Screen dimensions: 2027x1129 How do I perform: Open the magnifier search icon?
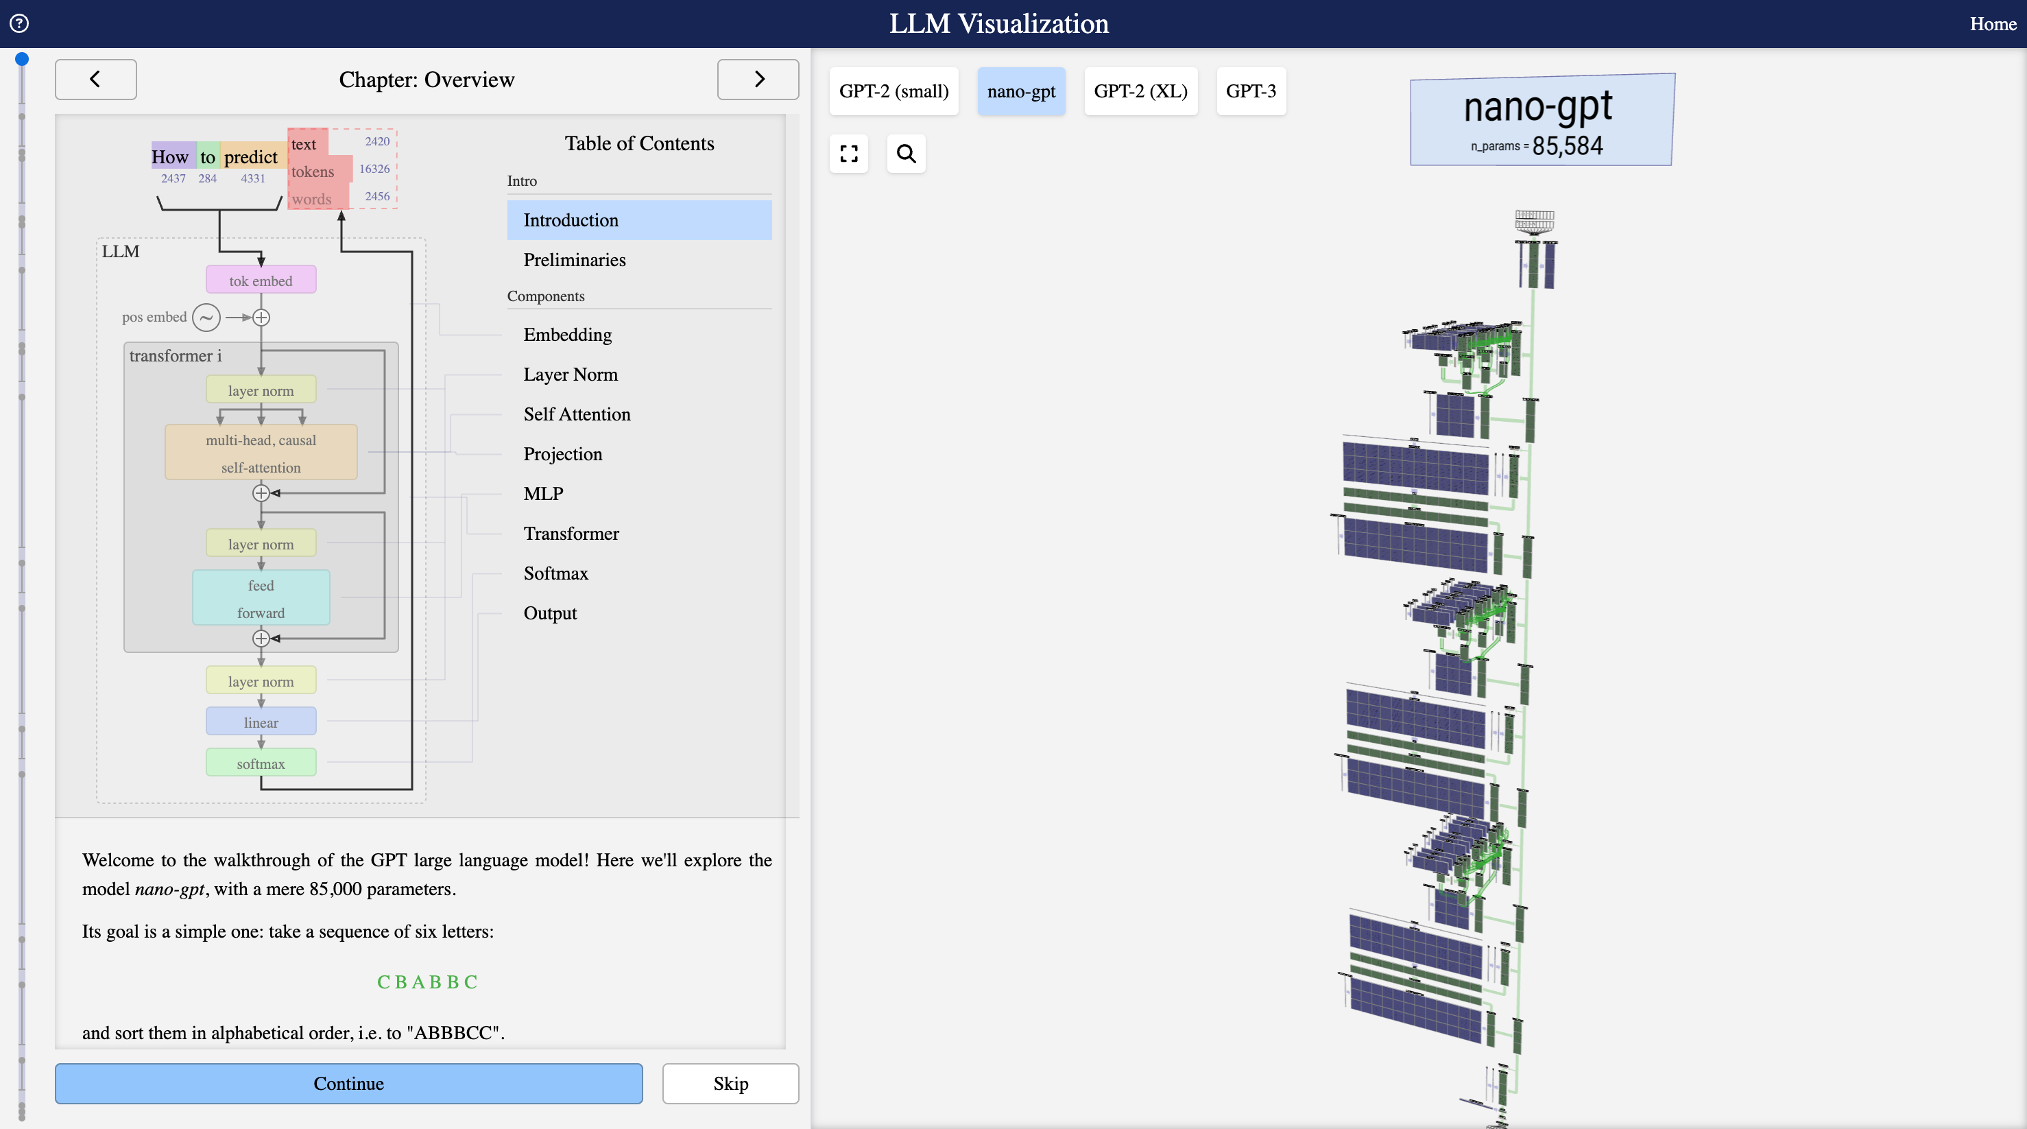pos(906,154)
